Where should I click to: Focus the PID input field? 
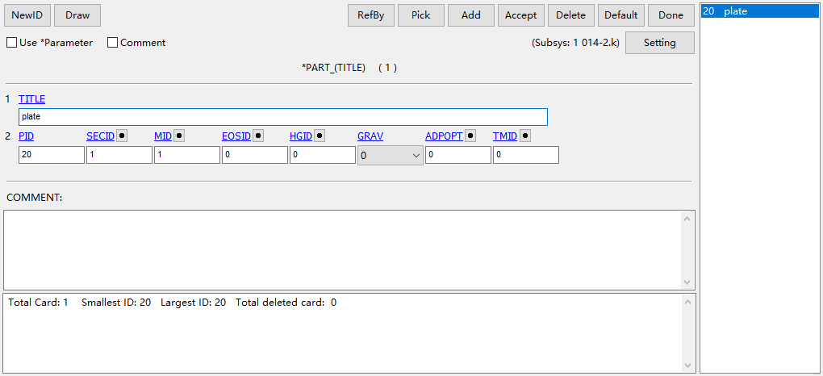[52, 155]
